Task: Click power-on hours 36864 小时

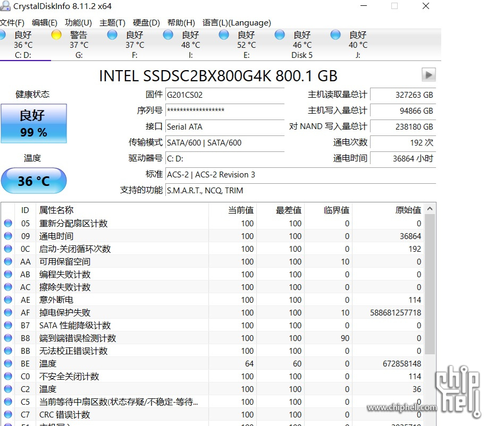Action: pos(403,159)
